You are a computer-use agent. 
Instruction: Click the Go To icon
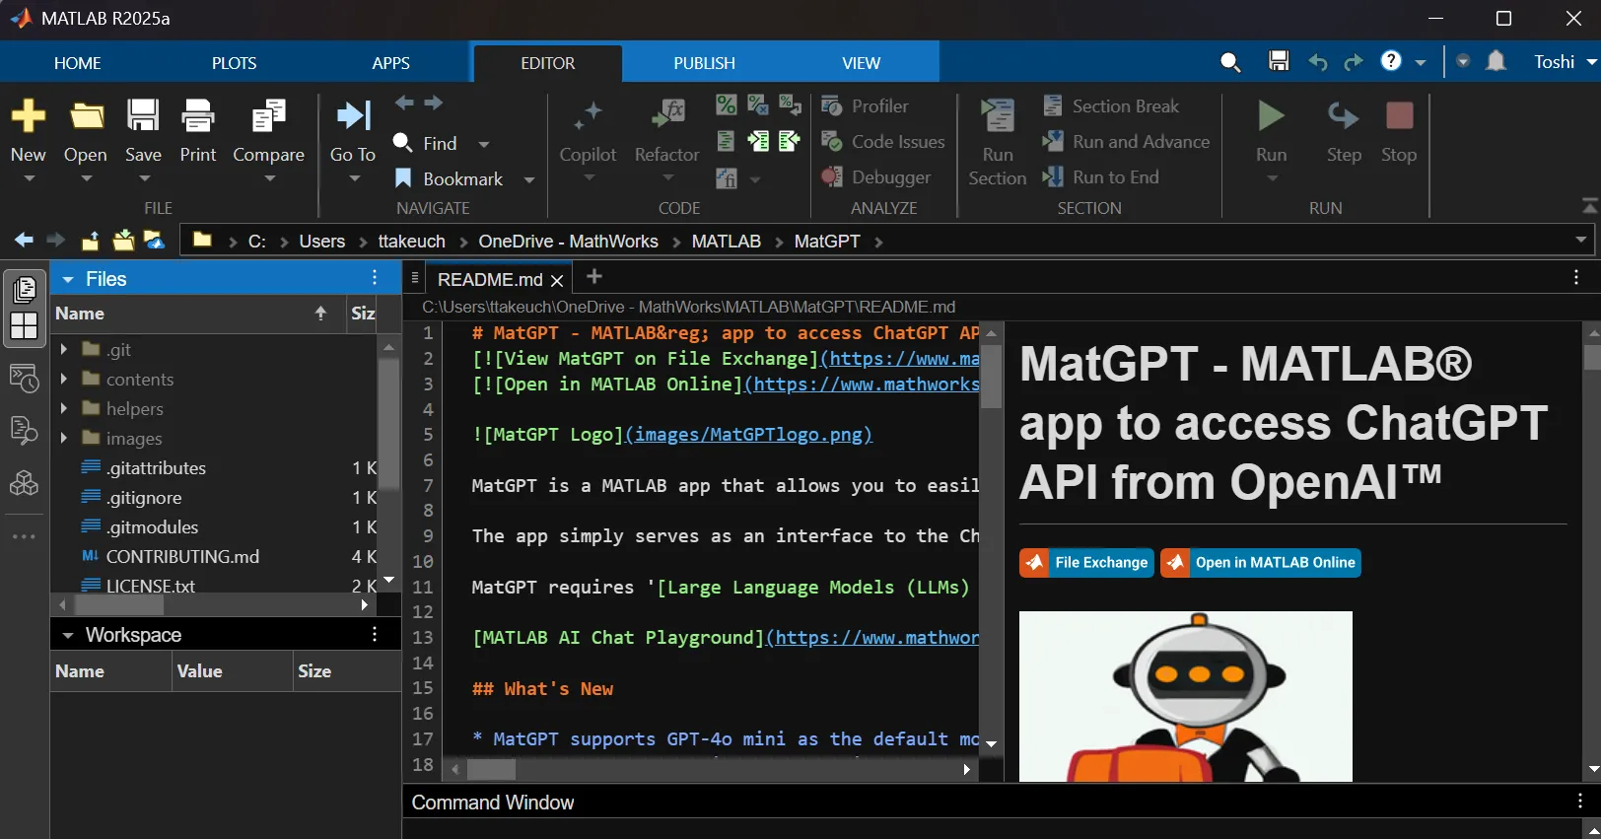[353, 118]
